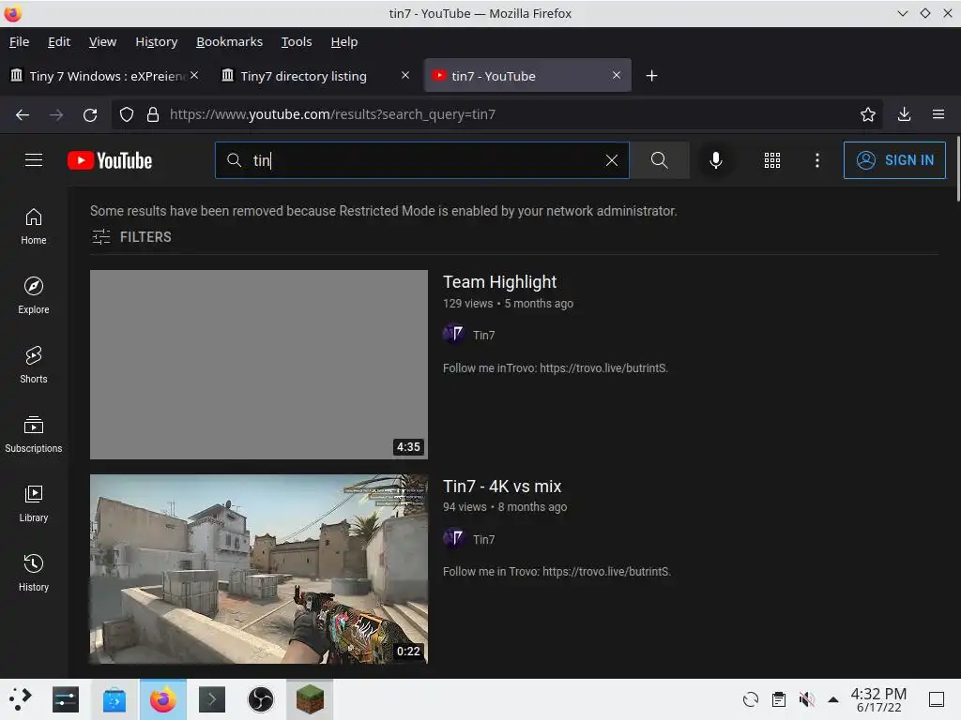Screen dimensions: 961x720
Task: Open the File menu
Action: point(19,41)
